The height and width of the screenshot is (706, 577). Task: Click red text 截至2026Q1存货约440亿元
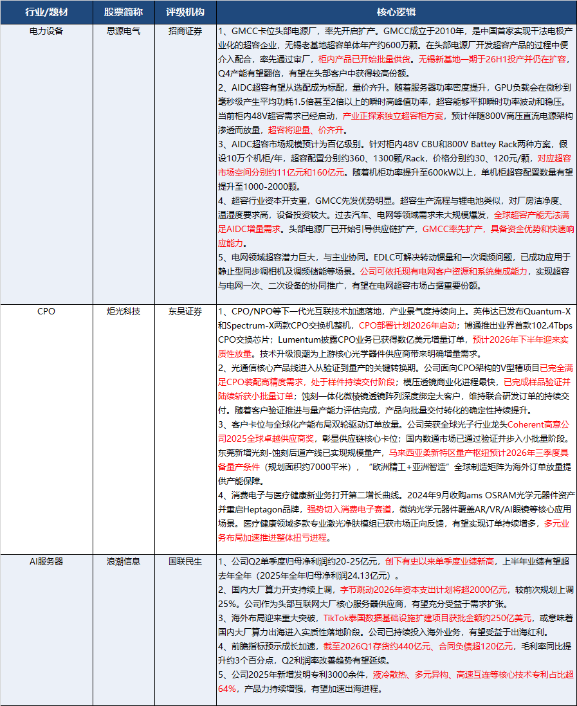(377, 647)
